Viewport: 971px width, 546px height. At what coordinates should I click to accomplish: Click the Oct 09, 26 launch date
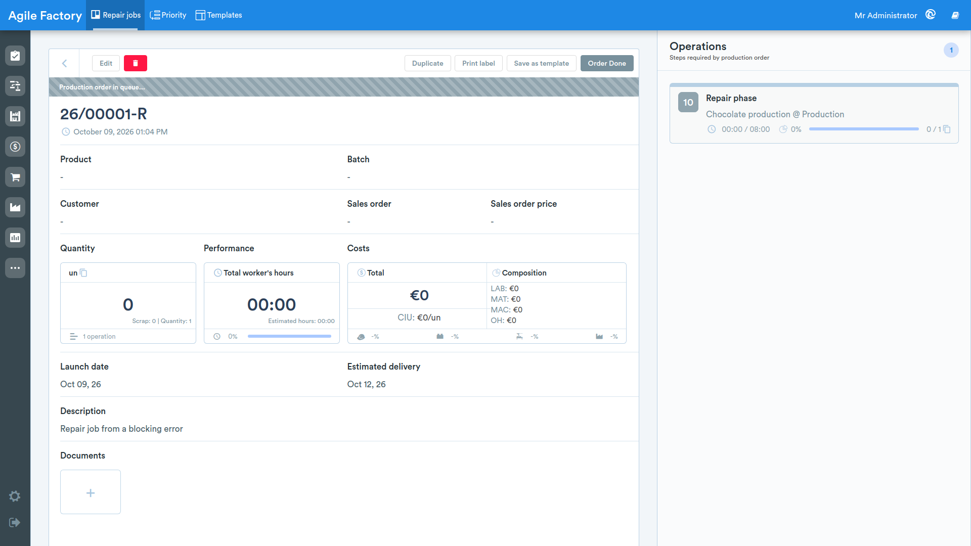point(80,384)
